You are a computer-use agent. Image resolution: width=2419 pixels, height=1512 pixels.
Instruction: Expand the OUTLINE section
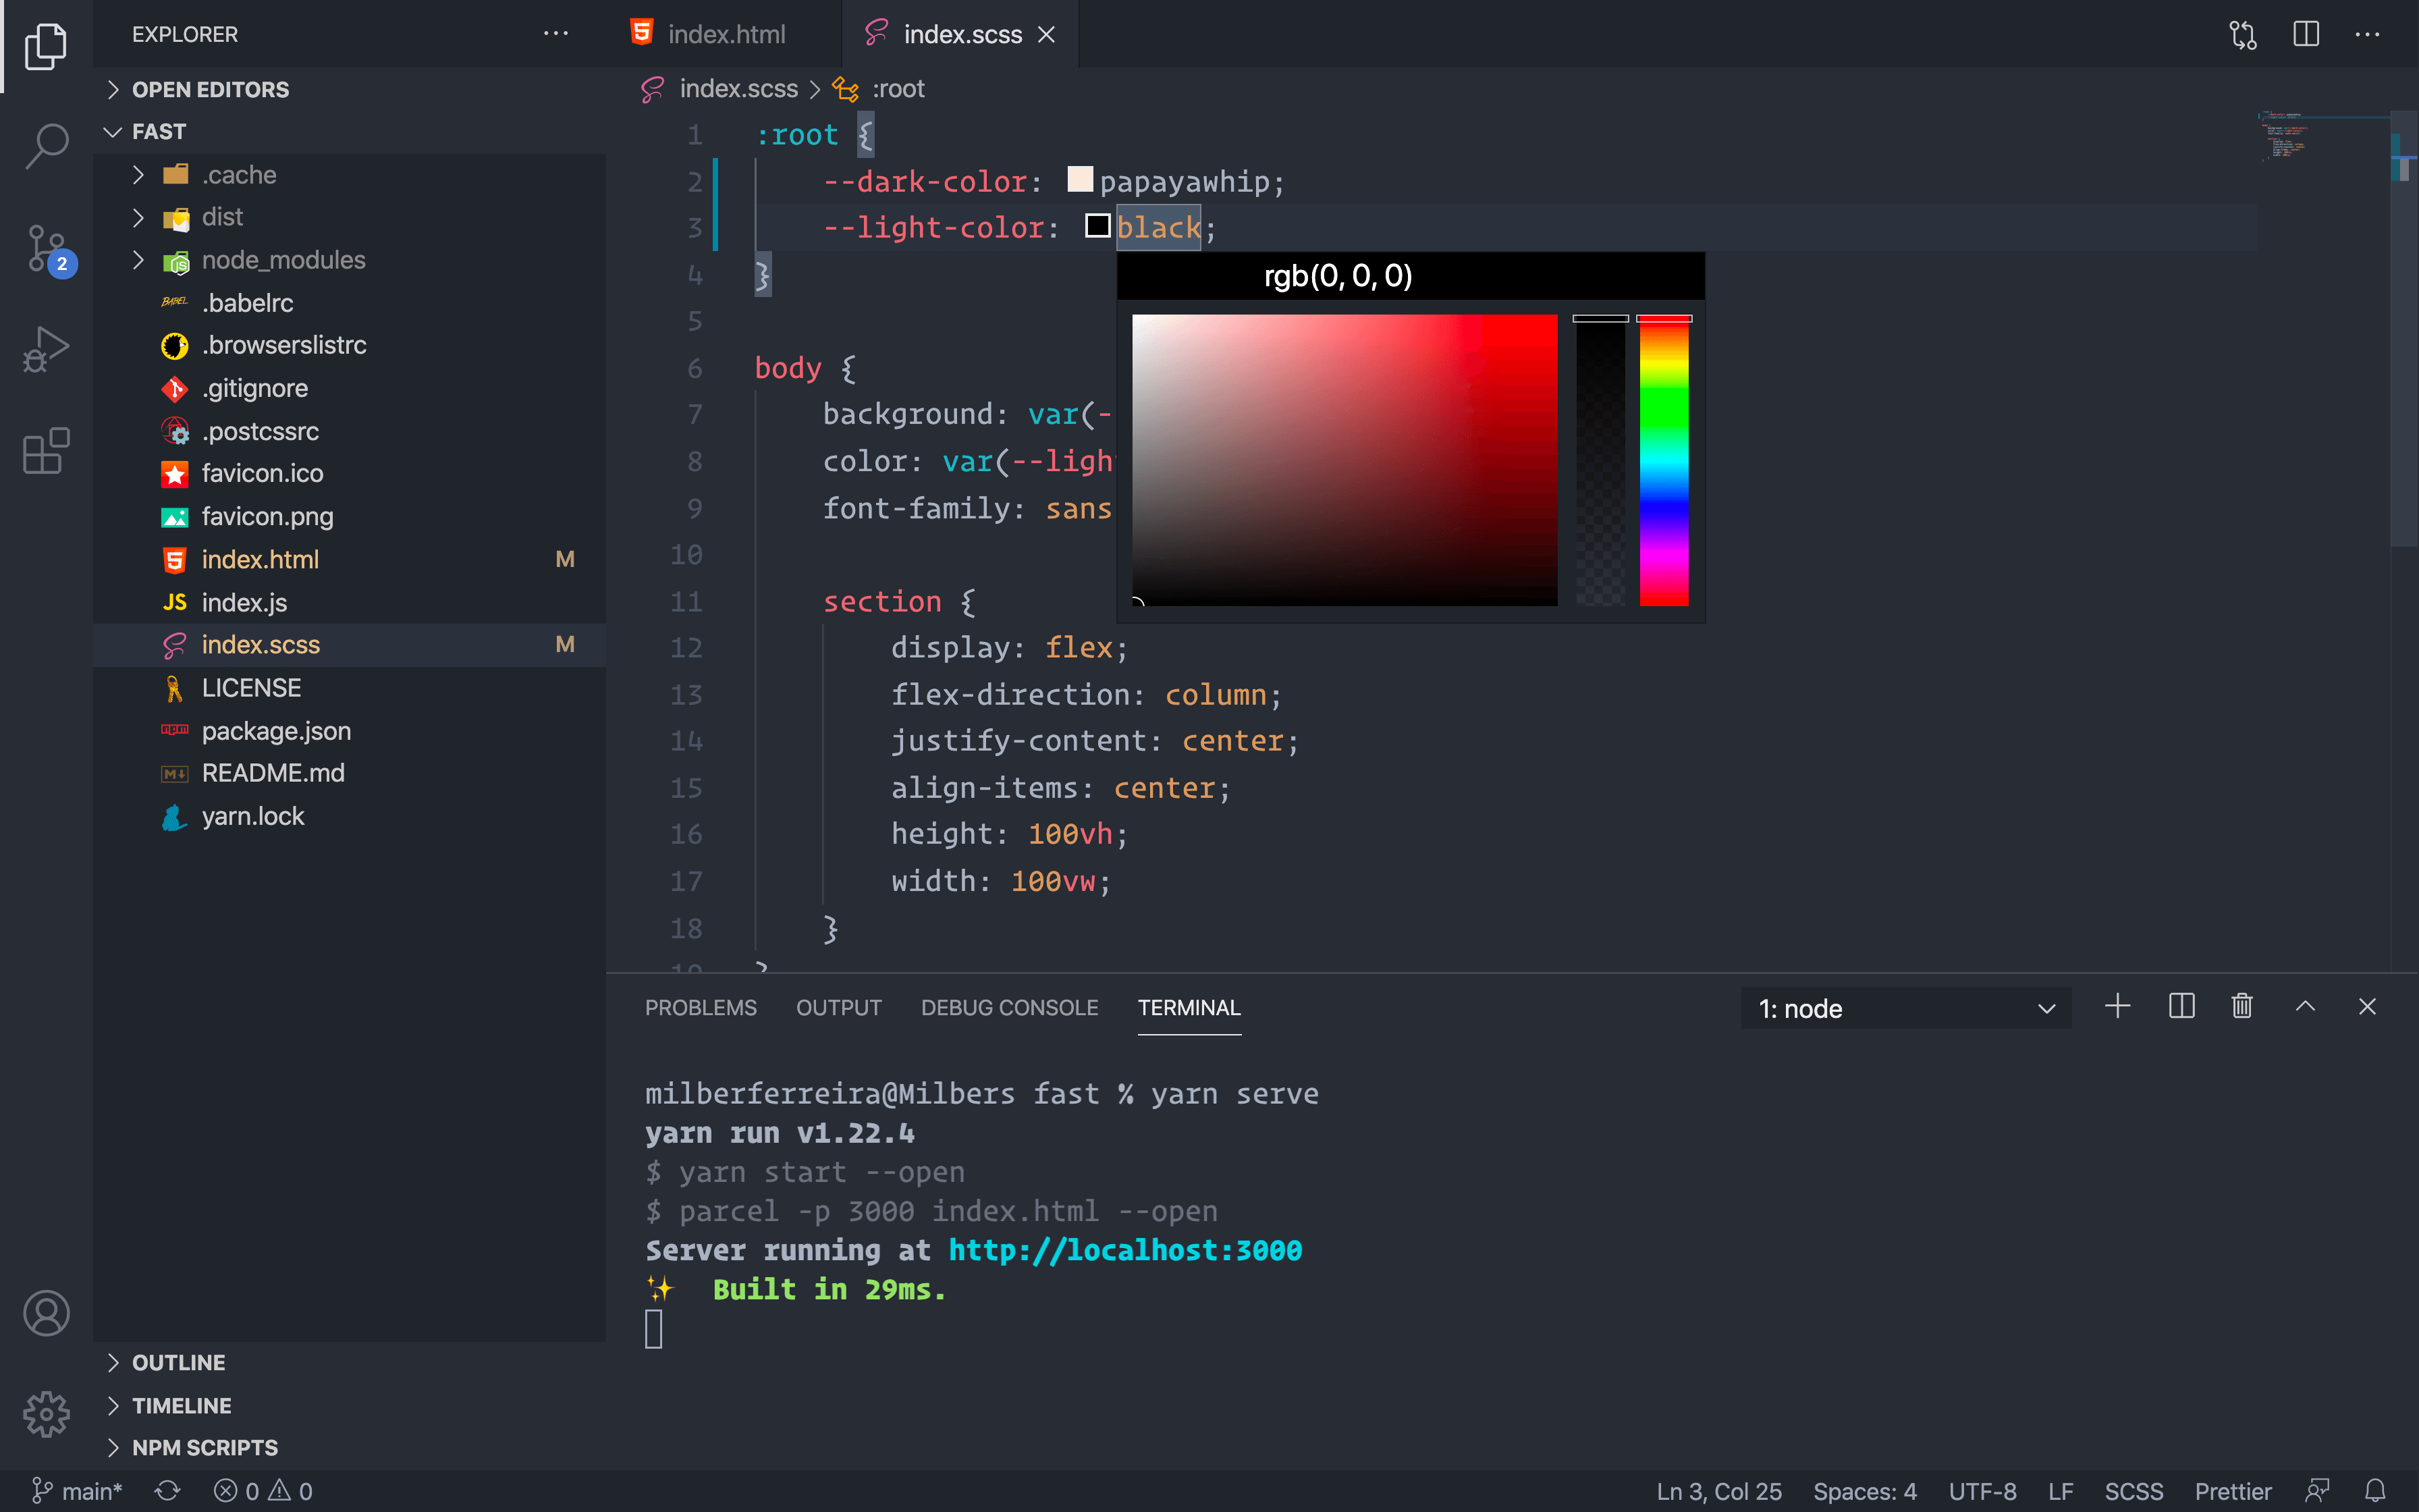pyautogui.click(x=178, y=1362)
